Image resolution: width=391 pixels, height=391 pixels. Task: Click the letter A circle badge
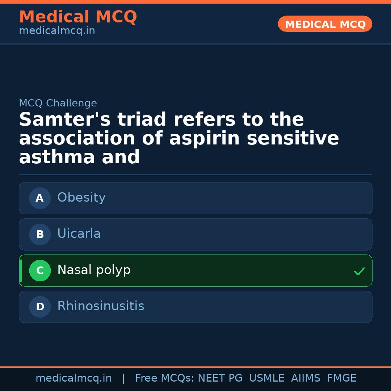pos(40,198)
